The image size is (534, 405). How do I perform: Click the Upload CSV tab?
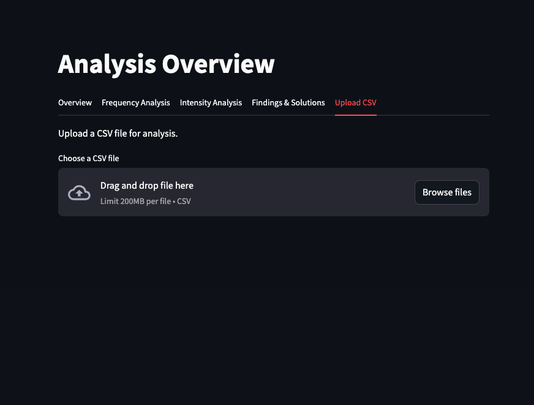[x=356, y=102]
